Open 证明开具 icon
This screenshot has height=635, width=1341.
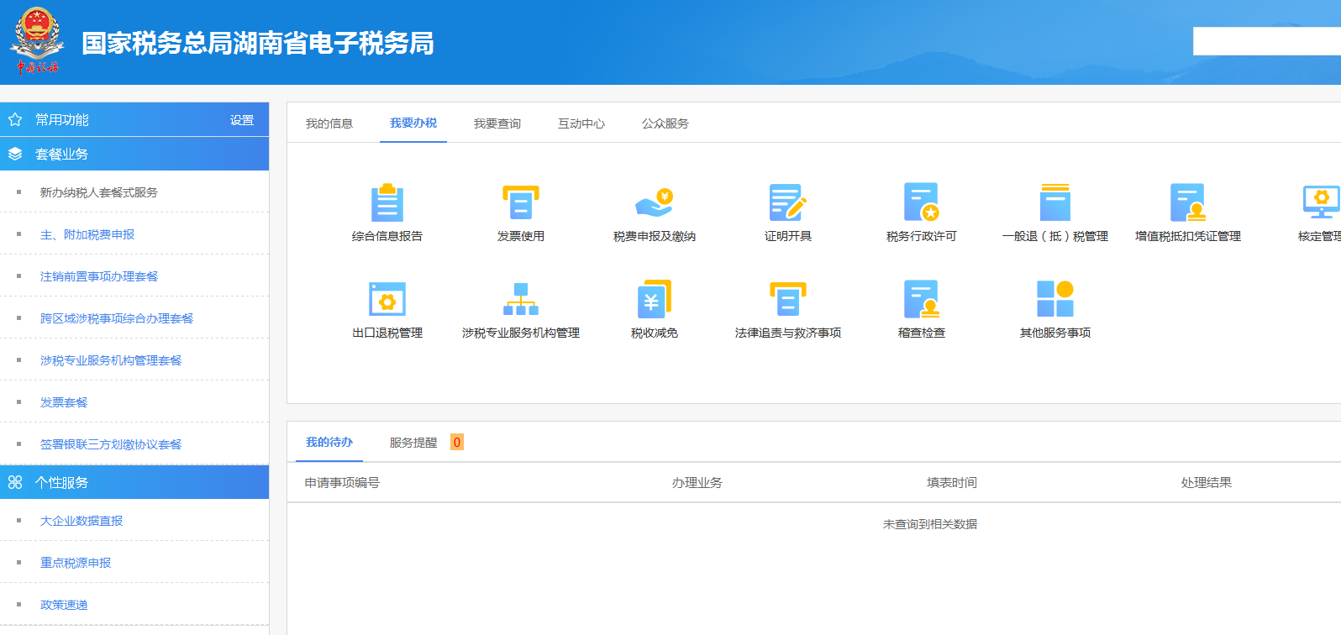(x=788, y=202)
